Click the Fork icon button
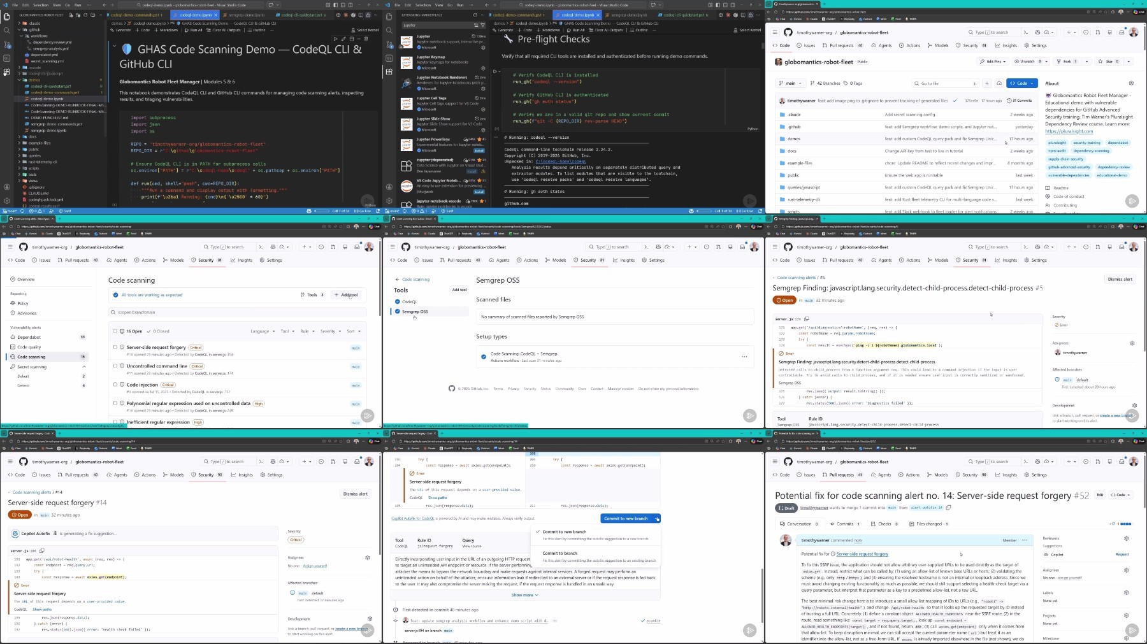 (1064, 62)
